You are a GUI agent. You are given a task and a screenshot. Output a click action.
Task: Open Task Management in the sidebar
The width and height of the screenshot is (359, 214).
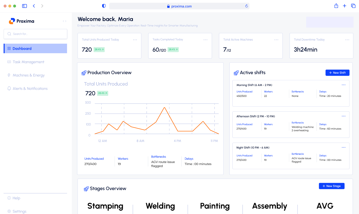coord(28,62)
